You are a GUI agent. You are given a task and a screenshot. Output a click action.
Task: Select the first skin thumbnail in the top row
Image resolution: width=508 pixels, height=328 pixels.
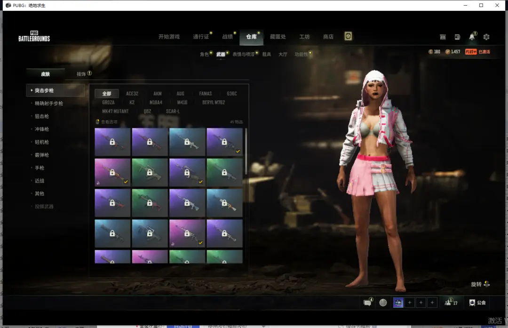(x=112, y=142)
